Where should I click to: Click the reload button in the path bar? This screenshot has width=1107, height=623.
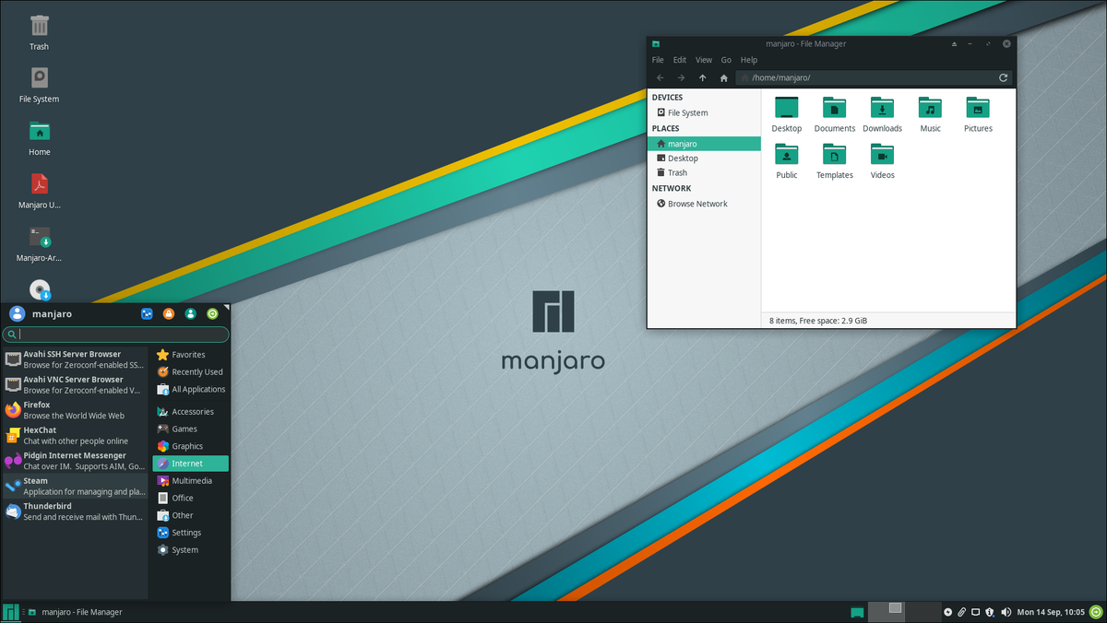pyautogui.click(x=1003, y=77)
